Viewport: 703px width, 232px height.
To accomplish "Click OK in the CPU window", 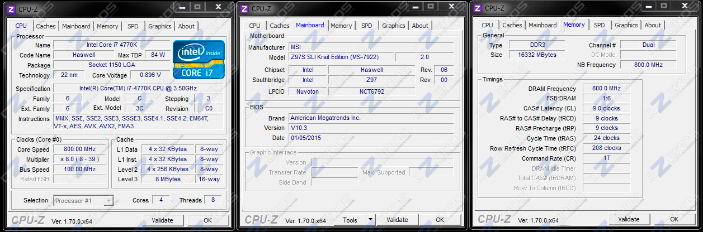I will pyautogui.click(x=207, y=220).
